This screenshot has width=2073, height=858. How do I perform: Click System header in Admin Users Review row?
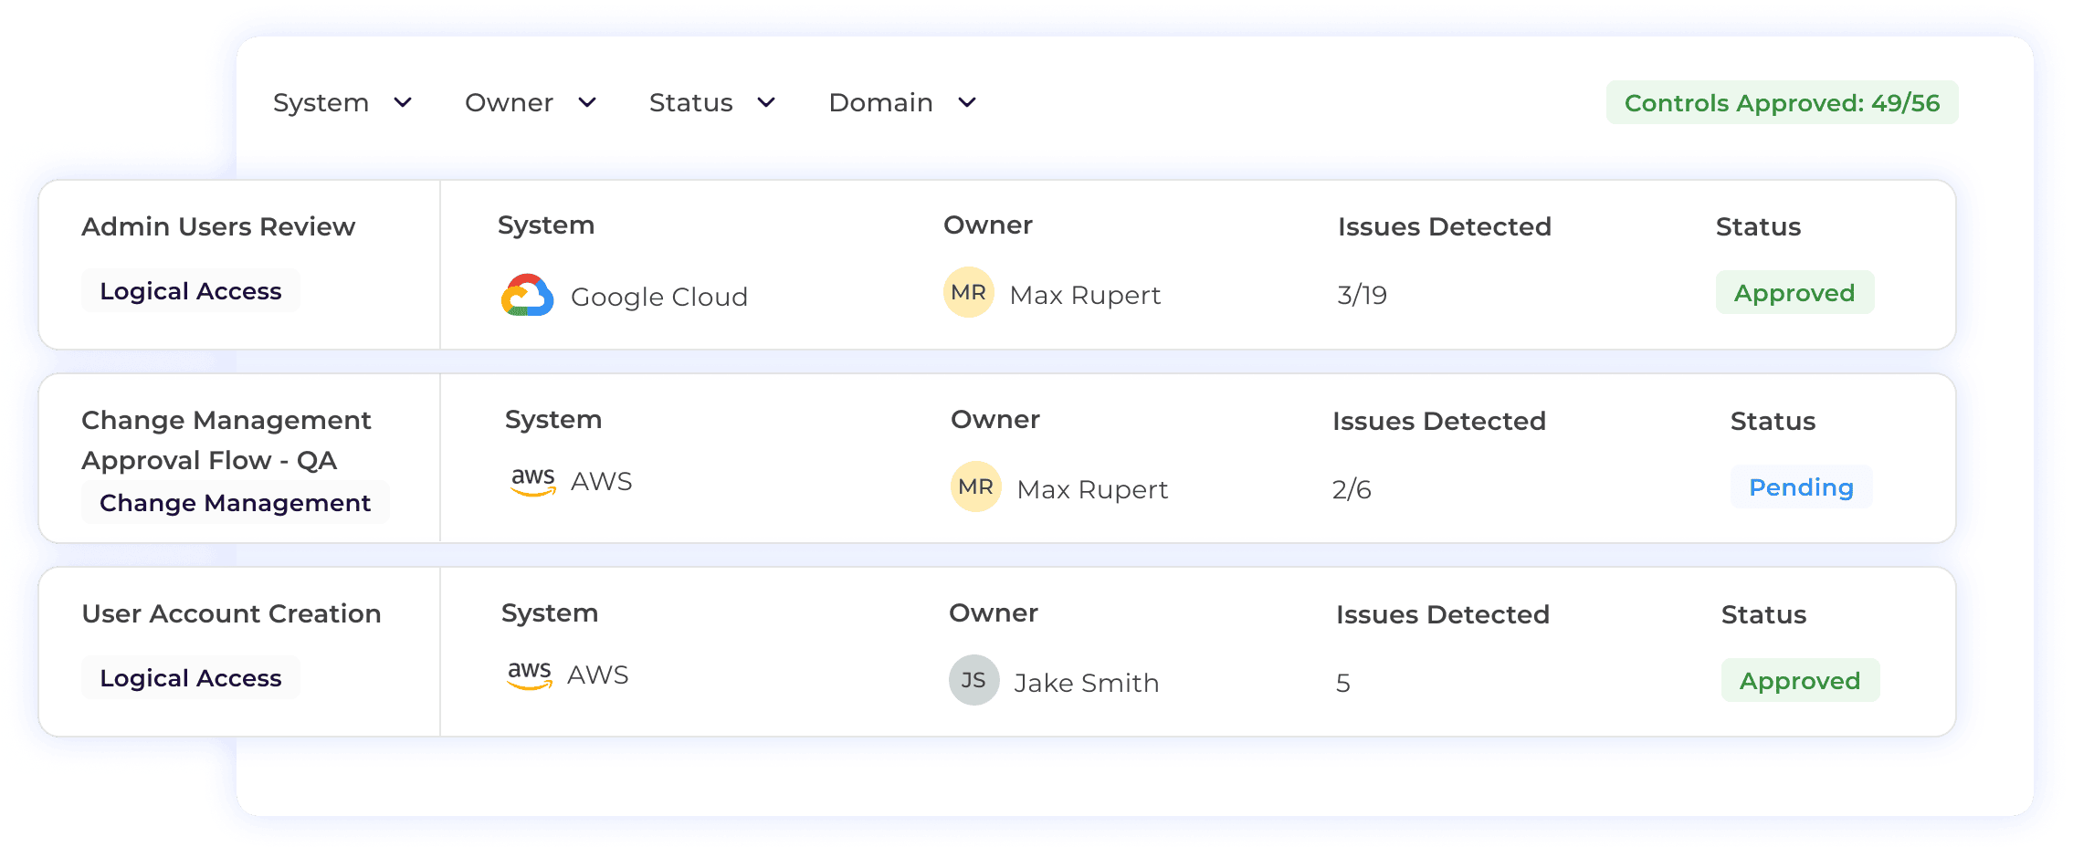click(546, 225)
